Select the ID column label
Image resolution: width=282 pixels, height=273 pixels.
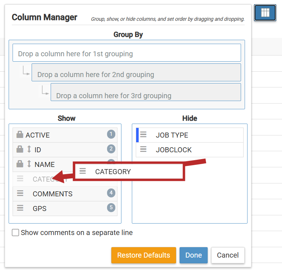pos(38,150)
